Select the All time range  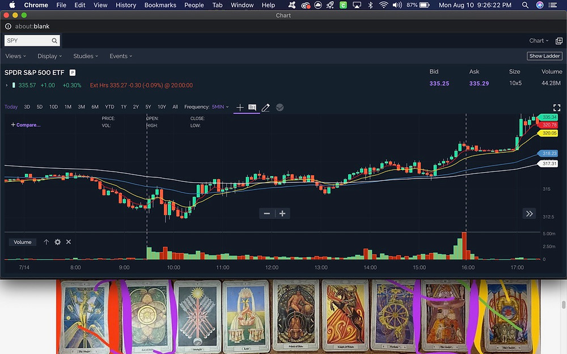pos(175,107)
